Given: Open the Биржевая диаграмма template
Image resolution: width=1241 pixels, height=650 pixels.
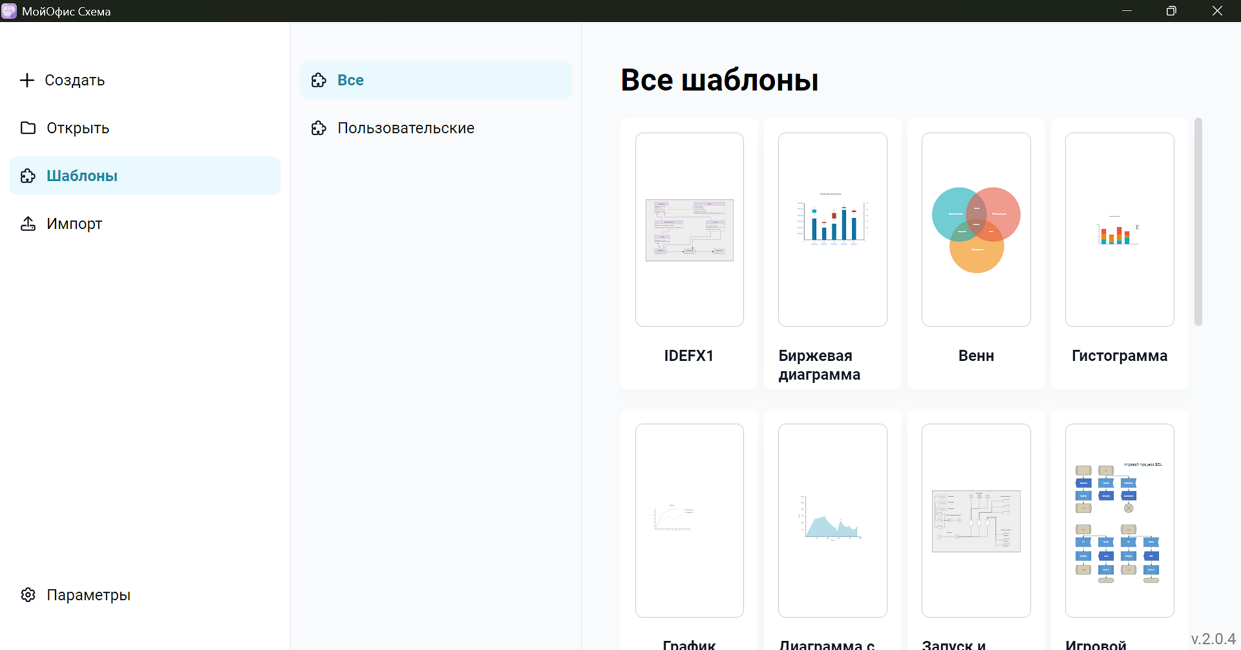Looking at the screenshot, I should [x=833, y=230].
